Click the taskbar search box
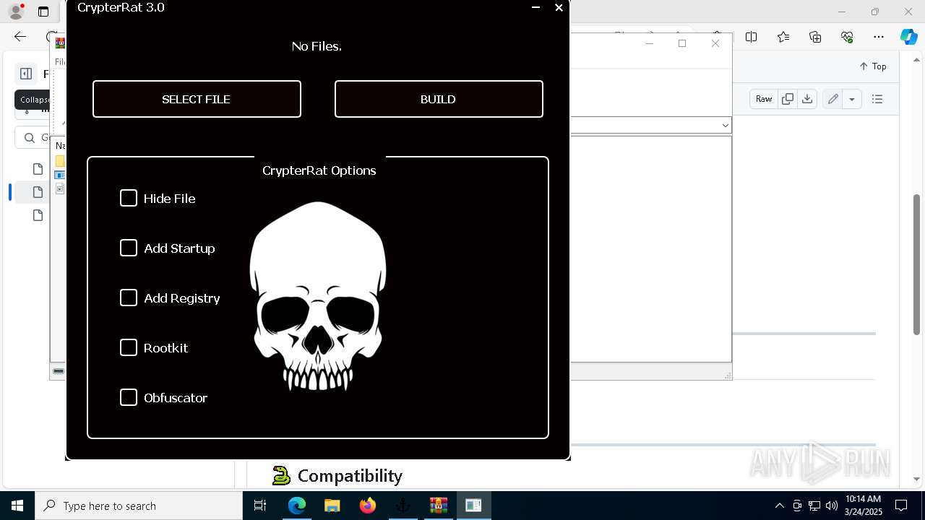This screenshot has height=520, width=925. (139, 506)
